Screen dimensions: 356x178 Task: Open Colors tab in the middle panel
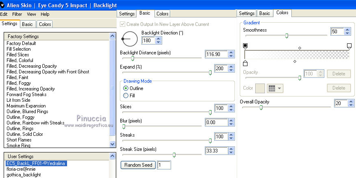click(x=162, y=14)
